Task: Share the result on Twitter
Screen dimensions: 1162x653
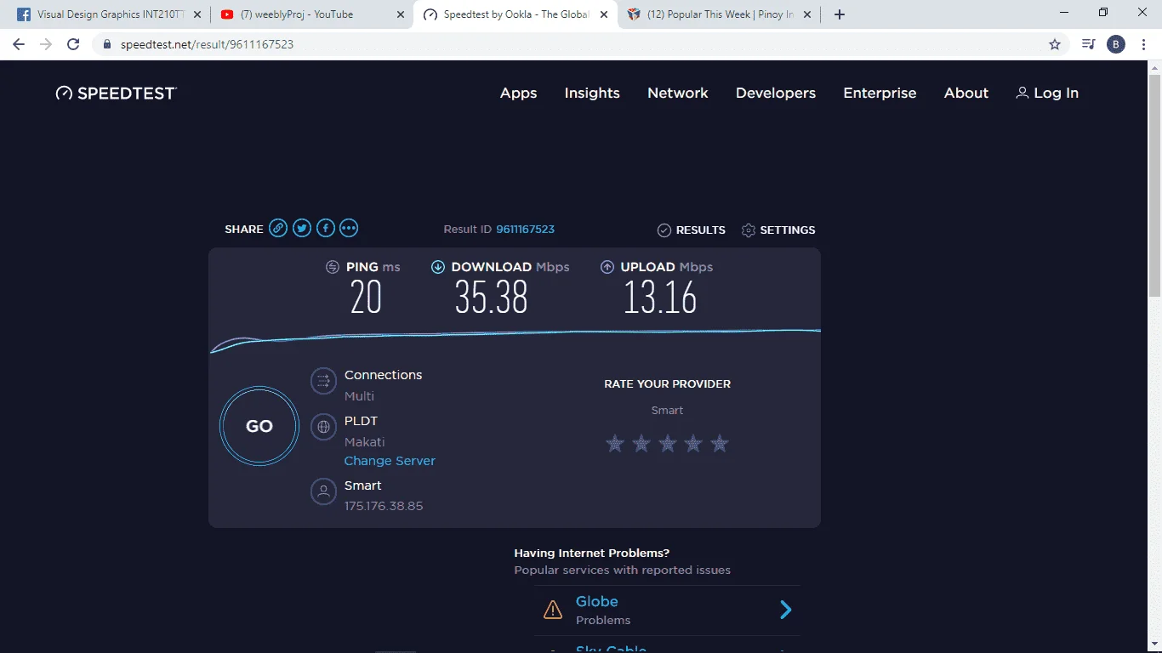Action: (302, 228)
